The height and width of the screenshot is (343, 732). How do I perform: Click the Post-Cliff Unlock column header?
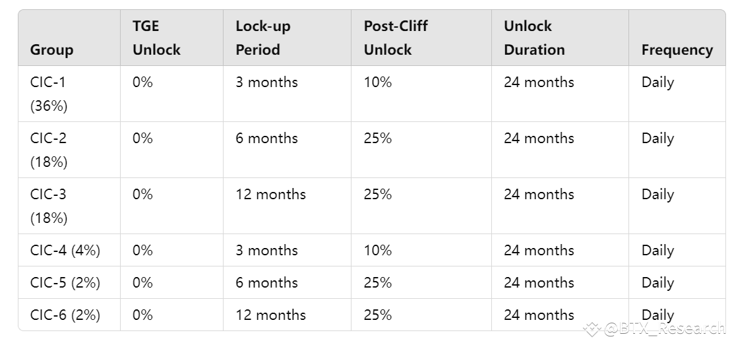coord(396,38)
